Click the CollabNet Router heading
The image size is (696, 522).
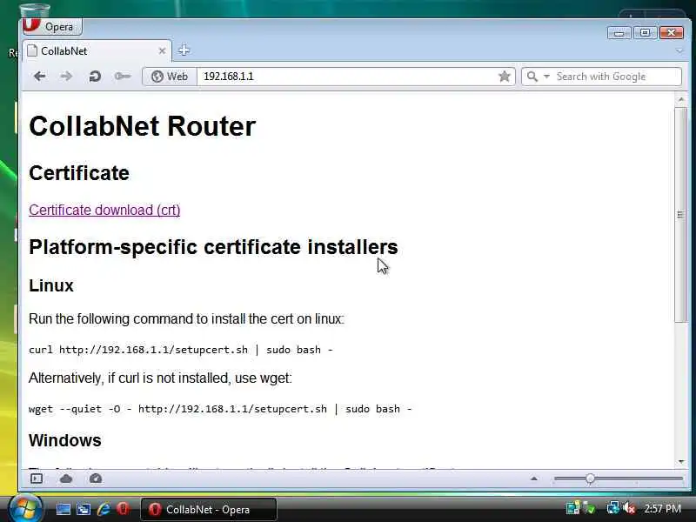(x=142, y=126)
